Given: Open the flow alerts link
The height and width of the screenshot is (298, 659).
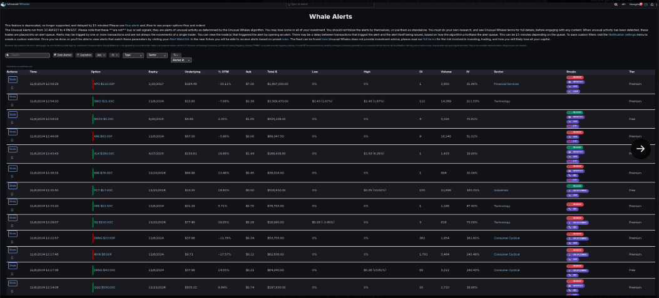Looking at the screenshot, I should [x=132, y=26].
